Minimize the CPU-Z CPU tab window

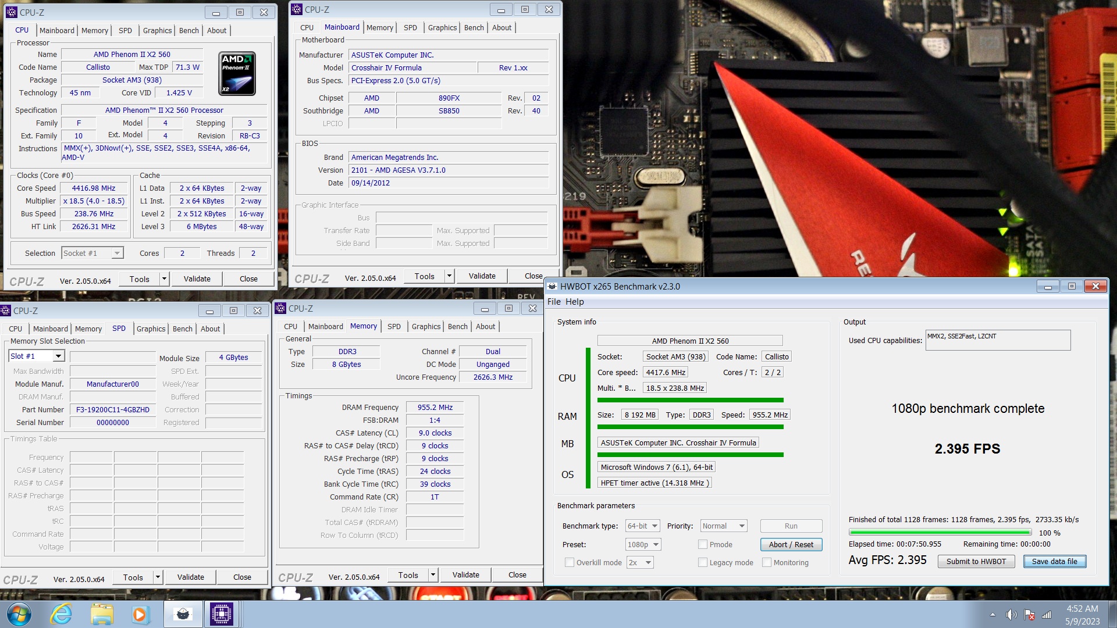click(x=216, y=12)
